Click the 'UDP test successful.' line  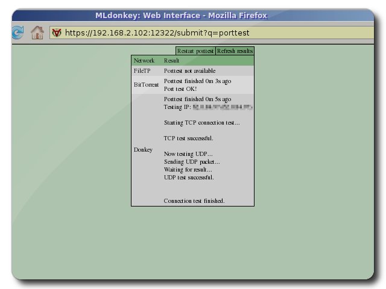click(189, 178)
